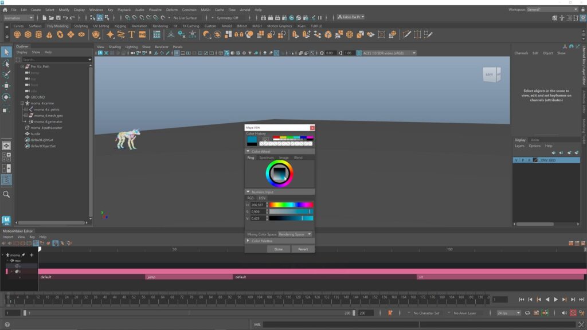Open the Deform menu
This screenshot has height=330, width=587.
click(171, 10)
